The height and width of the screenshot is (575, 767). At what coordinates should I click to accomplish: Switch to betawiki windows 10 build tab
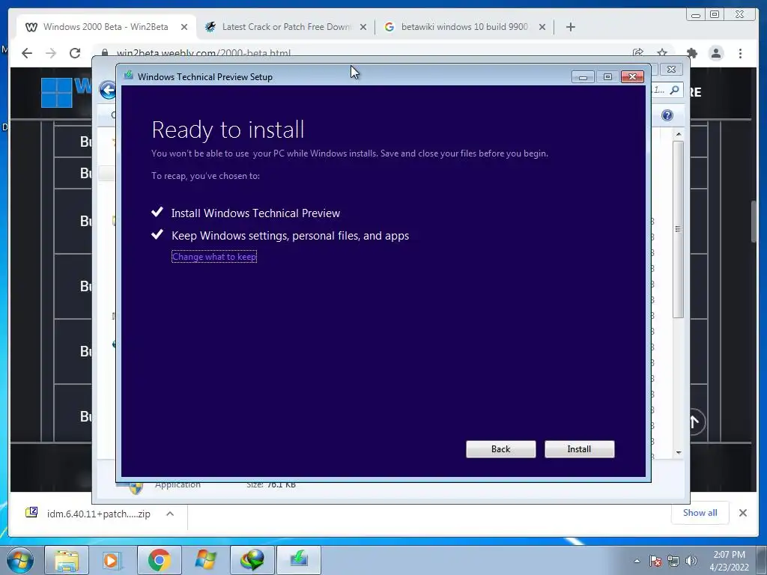tap(464, 27)
